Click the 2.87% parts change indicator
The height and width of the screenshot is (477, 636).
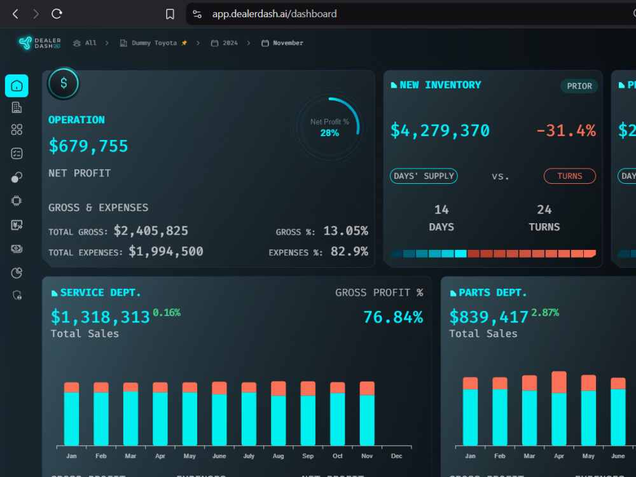pyautogui.click(x=545, y=313)
